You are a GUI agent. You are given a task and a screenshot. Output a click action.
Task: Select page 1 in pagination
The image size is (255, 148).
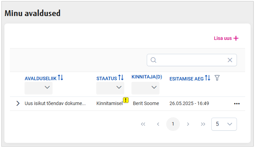point(173,124)
